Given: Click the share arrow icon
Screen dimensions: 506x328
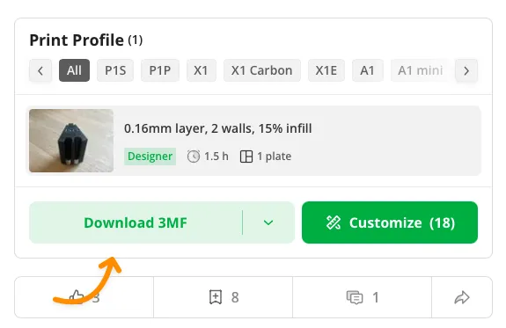Looking at the screenshot, I should (x=462, y=297).
